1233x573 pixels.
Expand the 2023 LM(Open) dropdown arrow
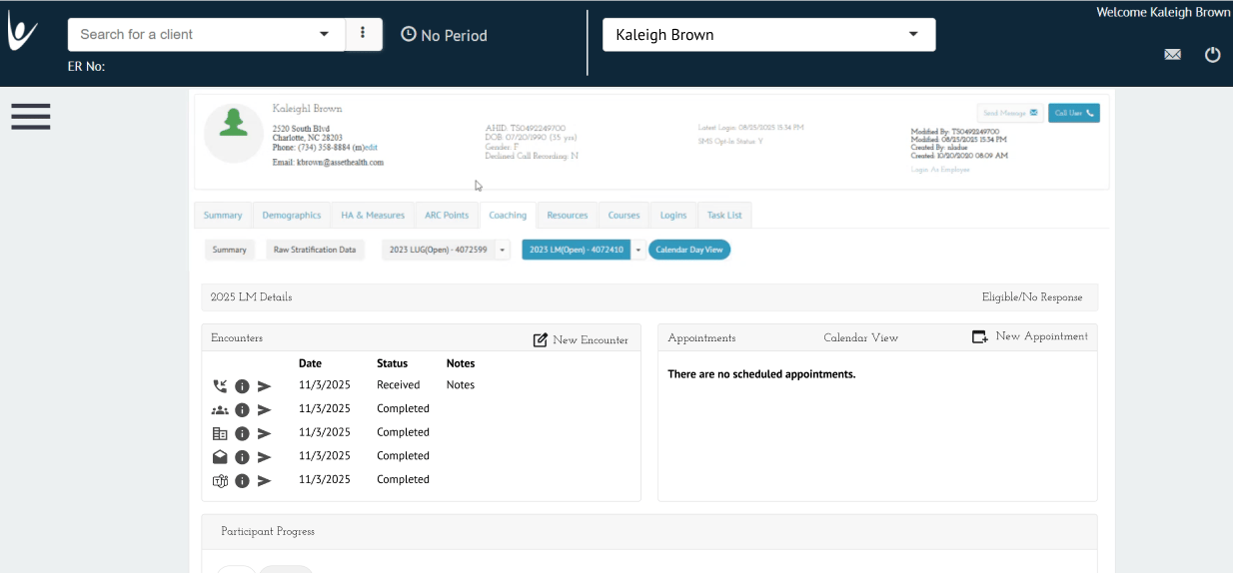coord(637,250)
